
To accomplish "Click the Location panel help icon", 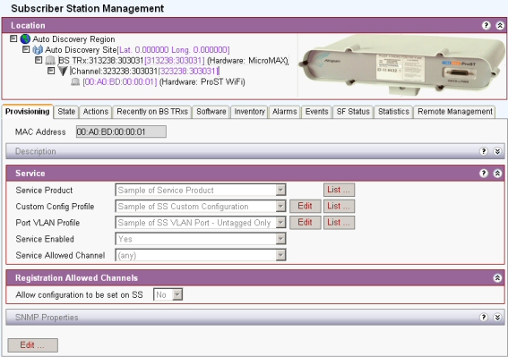I will point(486,26).
